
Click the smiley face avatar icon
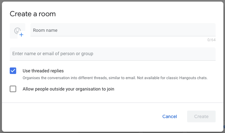tap(17, 30)
